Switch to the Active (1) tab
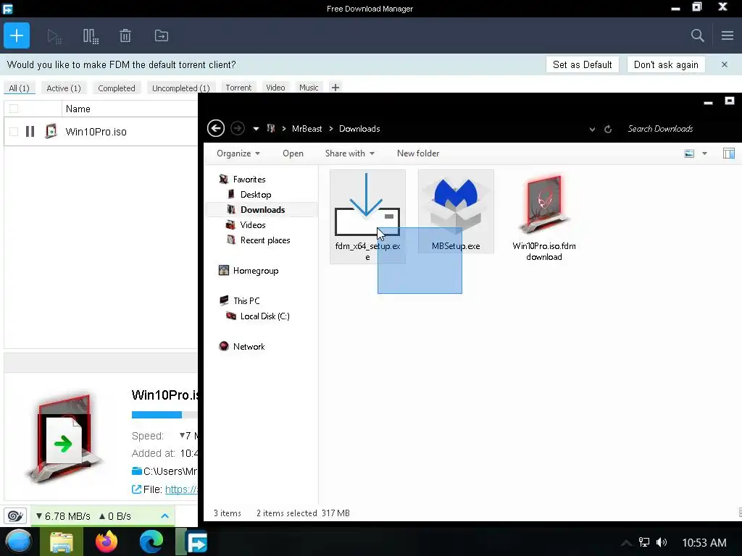Viewport: 742px width, 556px height. pyautogui.click(x=64, y=88)
